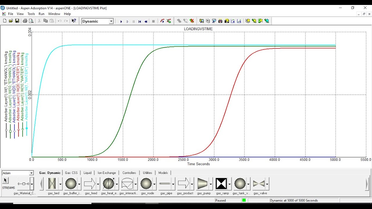Expand the gas_feed variants dropdown arrow

tap(98, 184)
